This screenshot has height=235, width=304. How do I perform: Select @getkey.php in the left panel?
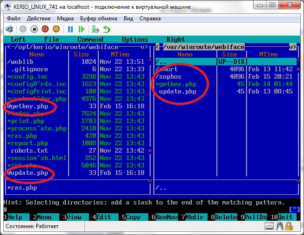tap(28, 106)
